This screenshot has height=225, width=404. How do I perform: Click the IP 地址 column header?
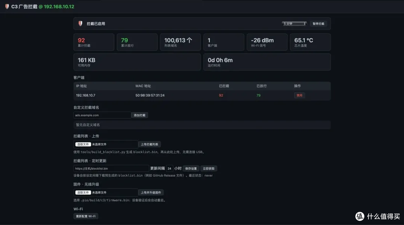click(x=82, y=86)
